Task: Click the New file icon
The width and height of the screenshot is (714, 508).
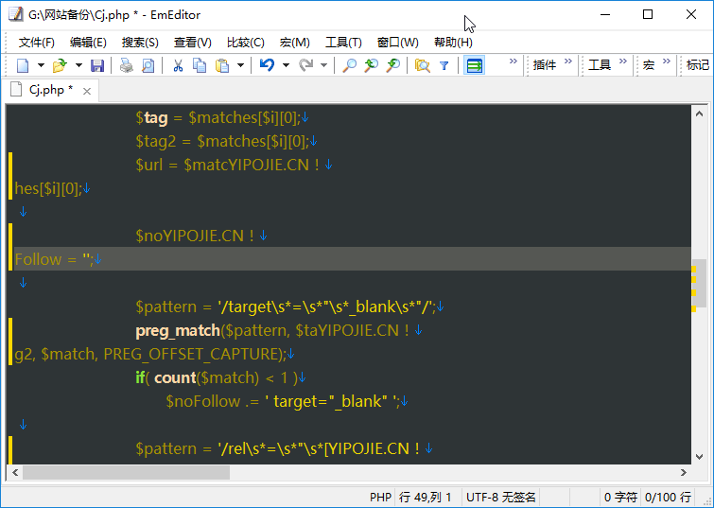Action: pyautogui.click(x=23, y=65)
